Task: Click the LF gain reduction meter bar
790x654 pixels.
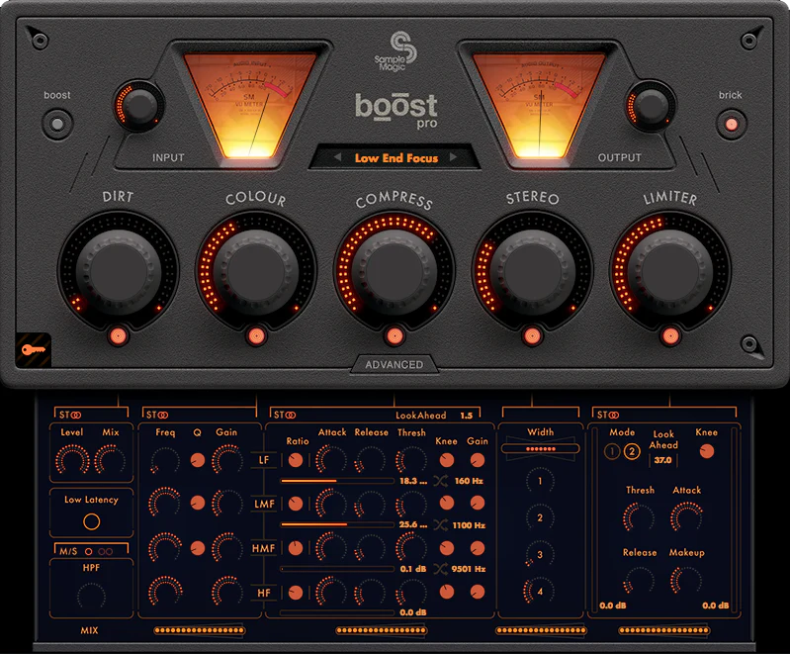Action: (337, 481)
